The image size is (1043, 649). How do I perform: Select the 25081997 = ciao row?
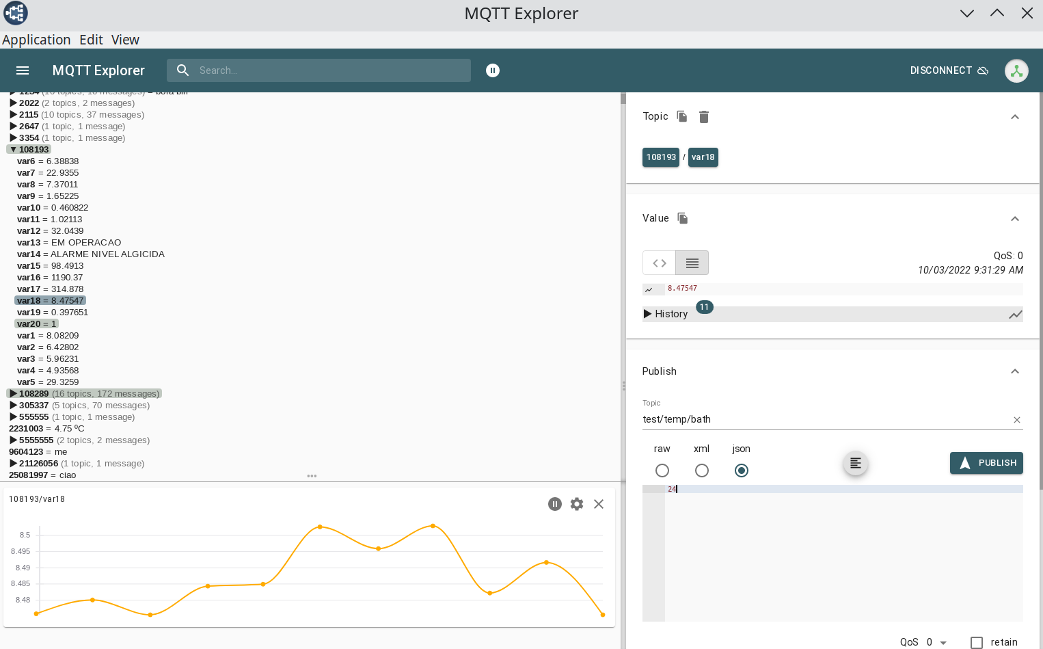point(42,475)
